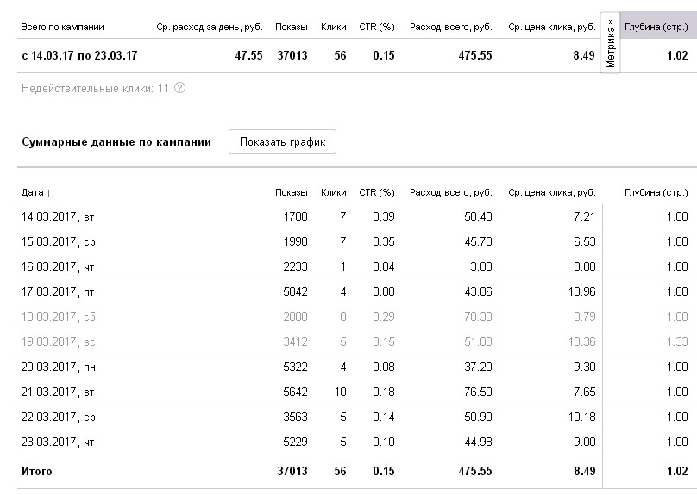The width and height of the screenshot is (697, 495).
Task: Sort by Глубина (стр.) column header
Action: (x=656, y=192)
